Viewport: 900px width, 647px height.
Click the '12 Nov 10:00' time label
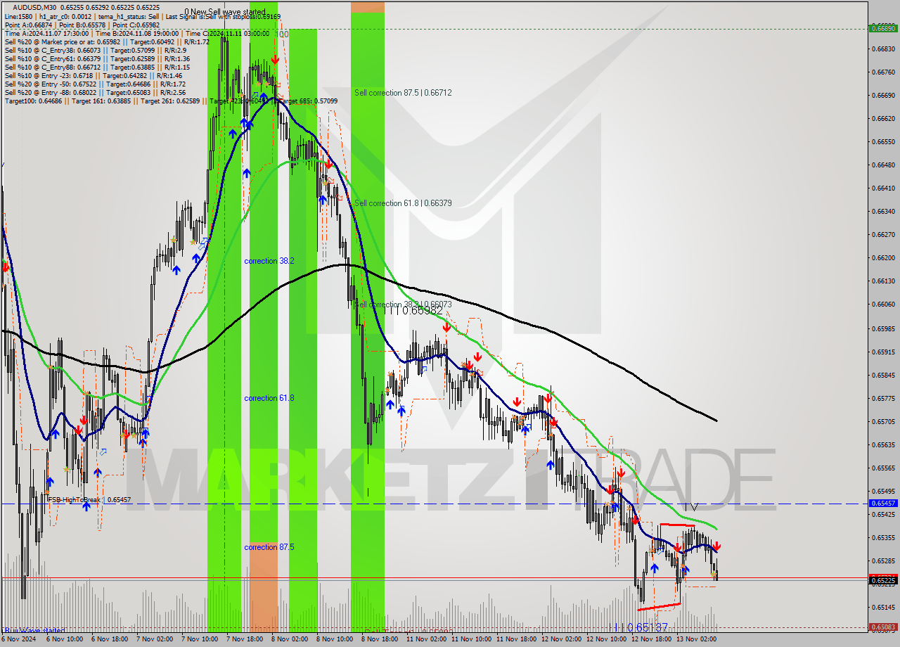(x=607, y=639)
